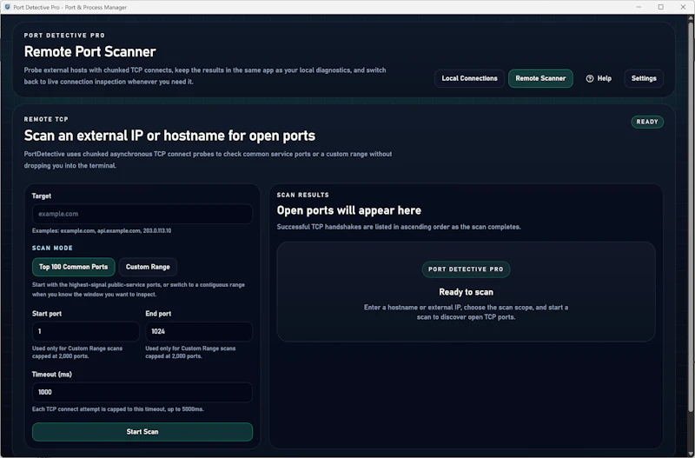
Task: Close the Port Detective Pro window
Action: point(683,7)
